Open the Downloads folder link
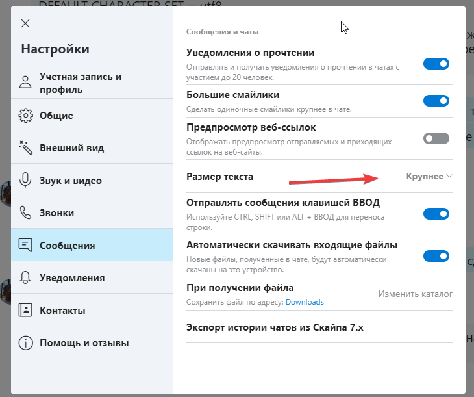Image resolution: width=474 pixels, height=397 pixels. coord(305,302)
